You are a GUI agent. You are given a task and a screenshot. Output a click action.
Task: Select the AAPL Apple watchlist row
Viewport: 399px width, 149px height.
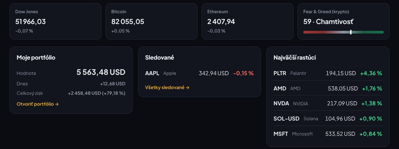199,73
